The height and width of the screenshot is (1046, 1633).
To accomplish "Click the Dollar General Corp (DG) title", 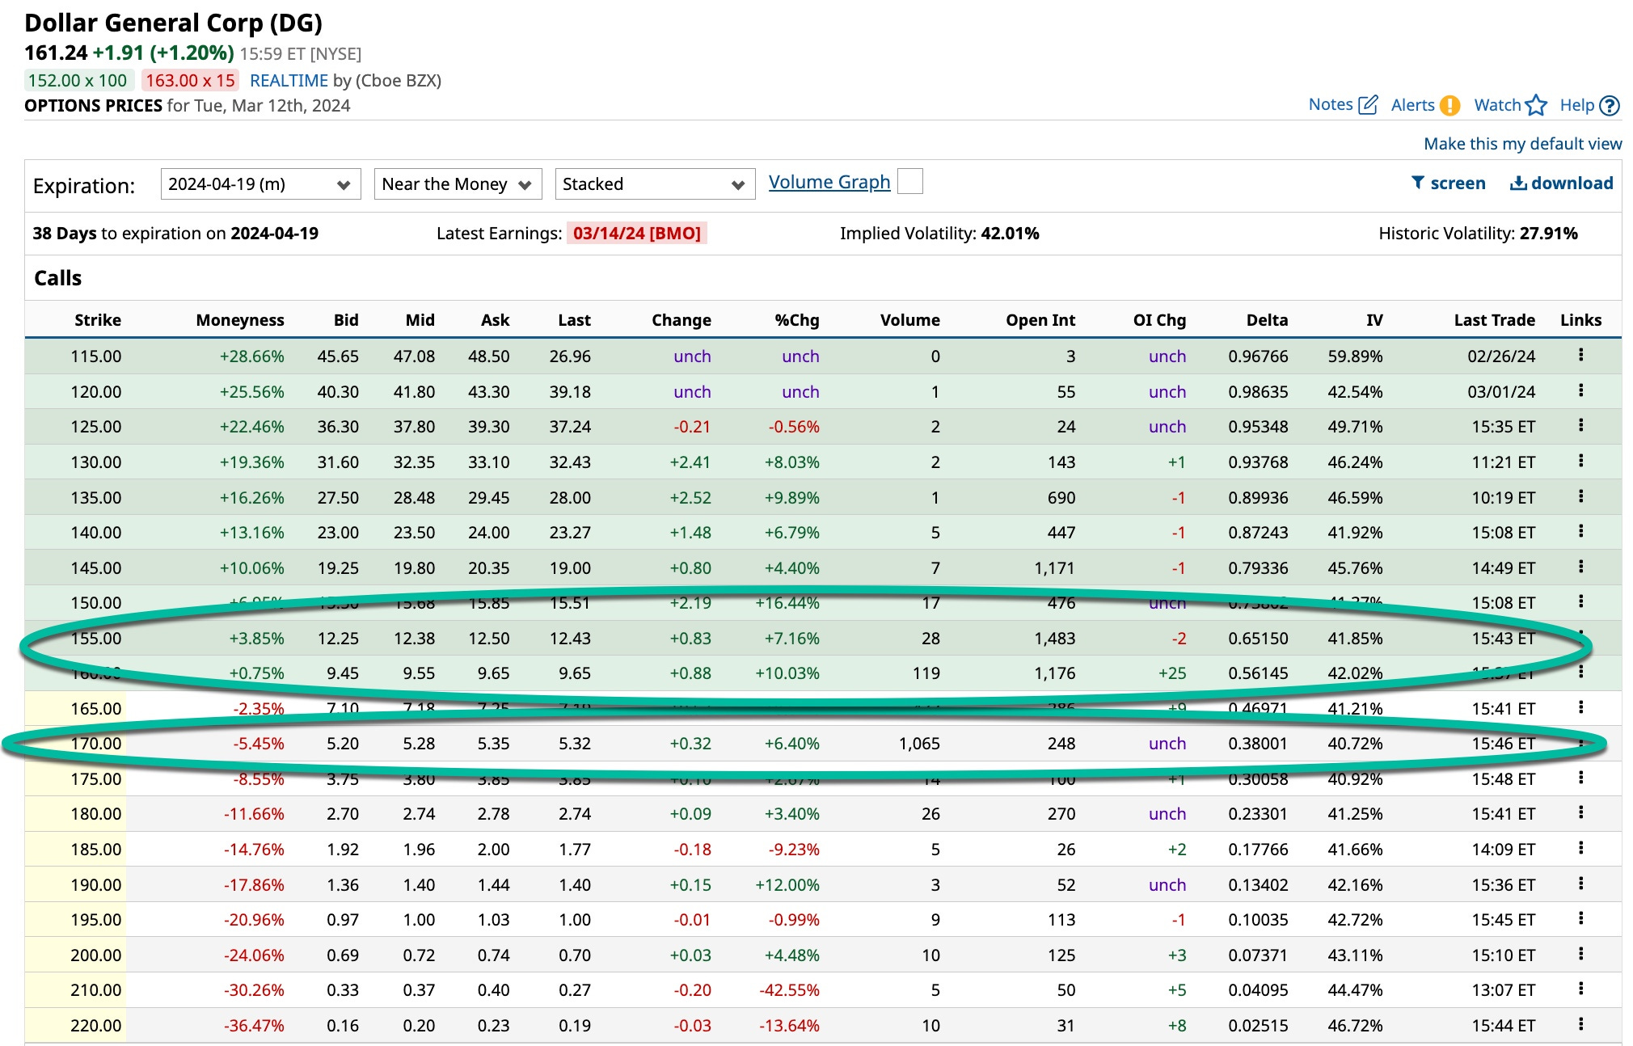I will (173, 23).
